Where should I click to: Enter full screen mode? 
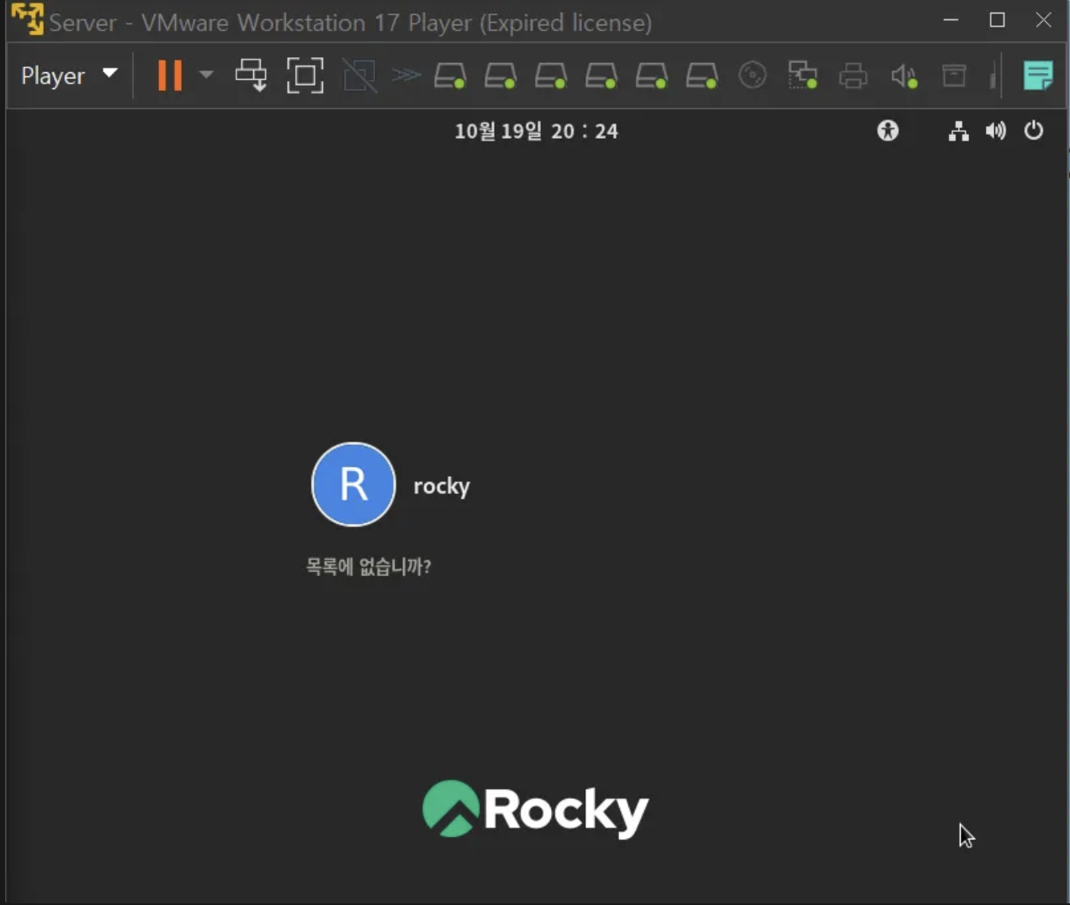[x=305, y=75]
